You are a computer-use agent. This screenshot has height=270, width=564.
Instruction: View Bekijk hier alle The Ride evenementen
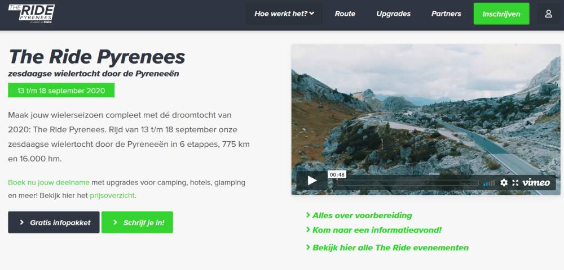387,247
